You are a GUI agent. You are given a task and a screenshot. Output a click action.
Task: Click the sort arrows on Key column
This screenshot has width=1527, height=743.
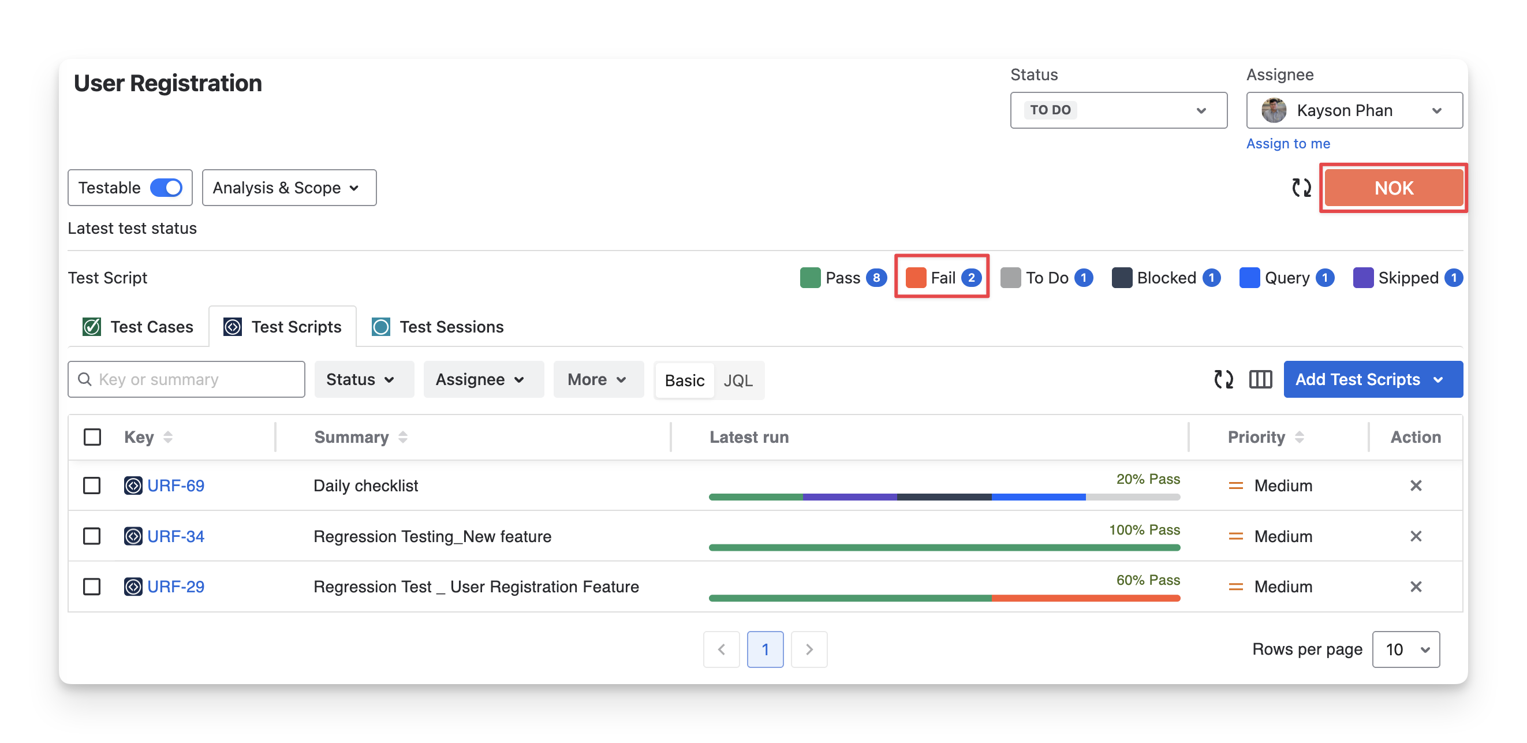[x=168, y=437]
